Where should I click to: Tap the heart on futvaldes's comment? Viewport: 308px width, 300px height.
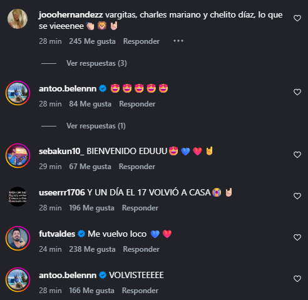(x=297, y=237)
